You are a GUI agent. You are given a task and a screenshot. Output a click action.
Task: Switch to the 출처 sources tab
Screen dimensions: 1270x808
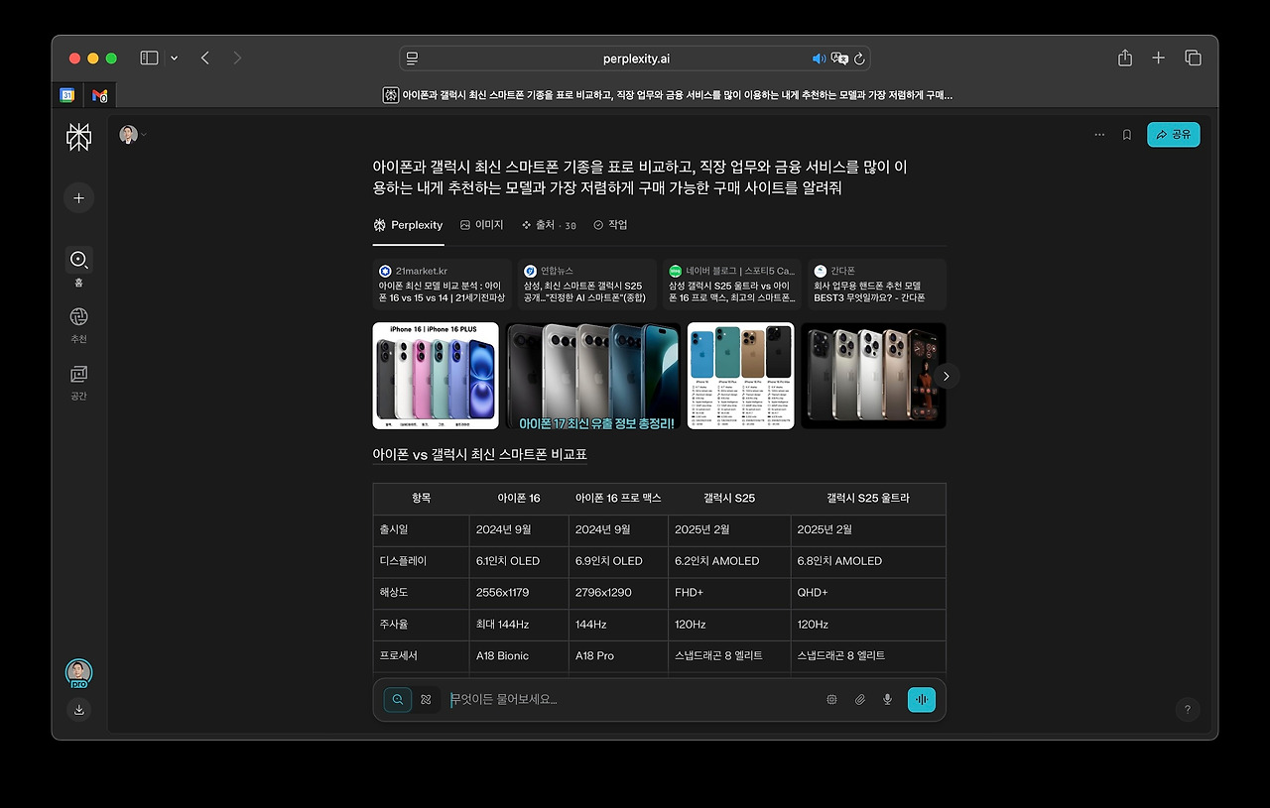click(x=549, y=225)
